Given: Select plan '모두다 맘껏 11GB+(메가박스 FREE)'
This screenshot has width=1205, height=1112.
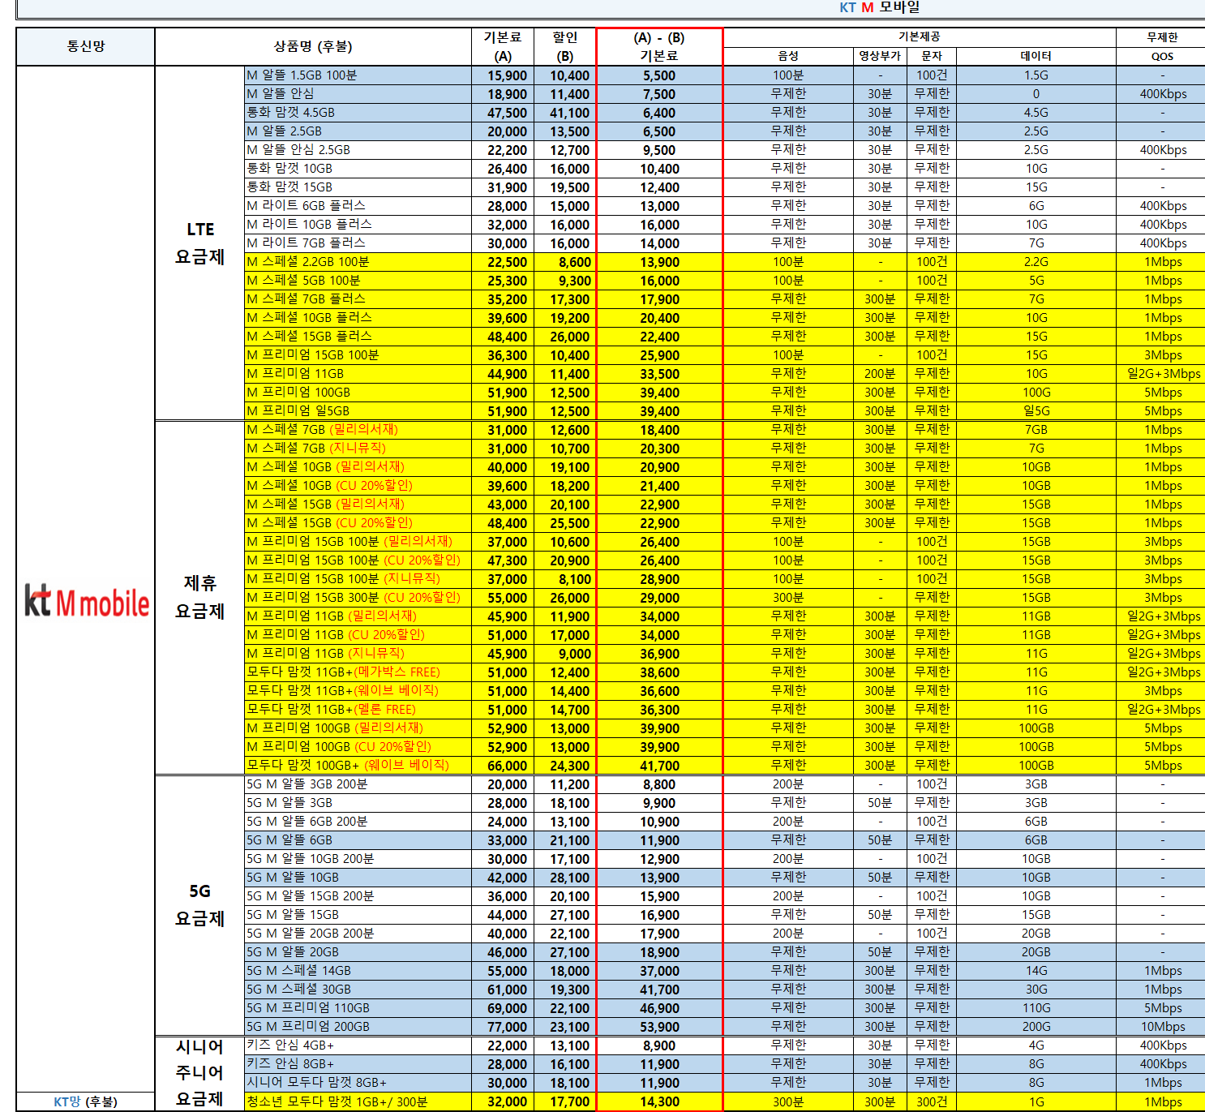Looking at the screenshot, I should coord(358,672).
